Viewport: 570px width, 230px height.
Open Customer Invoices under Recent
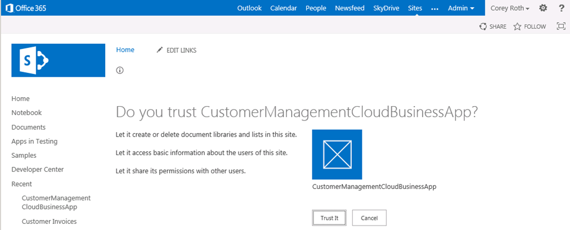tap(49, 221)
